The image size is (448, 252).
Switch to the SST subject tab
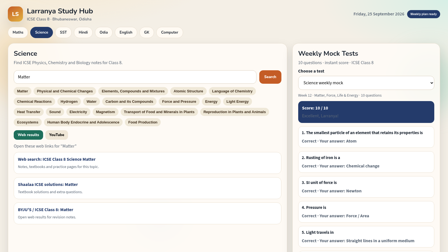coord(63,32)
